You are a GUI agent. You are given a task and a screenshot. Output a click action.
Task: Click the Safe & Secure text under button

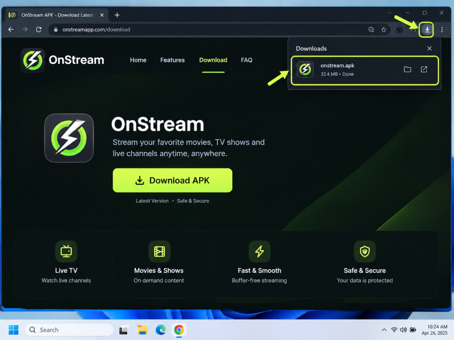pyautogui.click(x=193, y=201)
